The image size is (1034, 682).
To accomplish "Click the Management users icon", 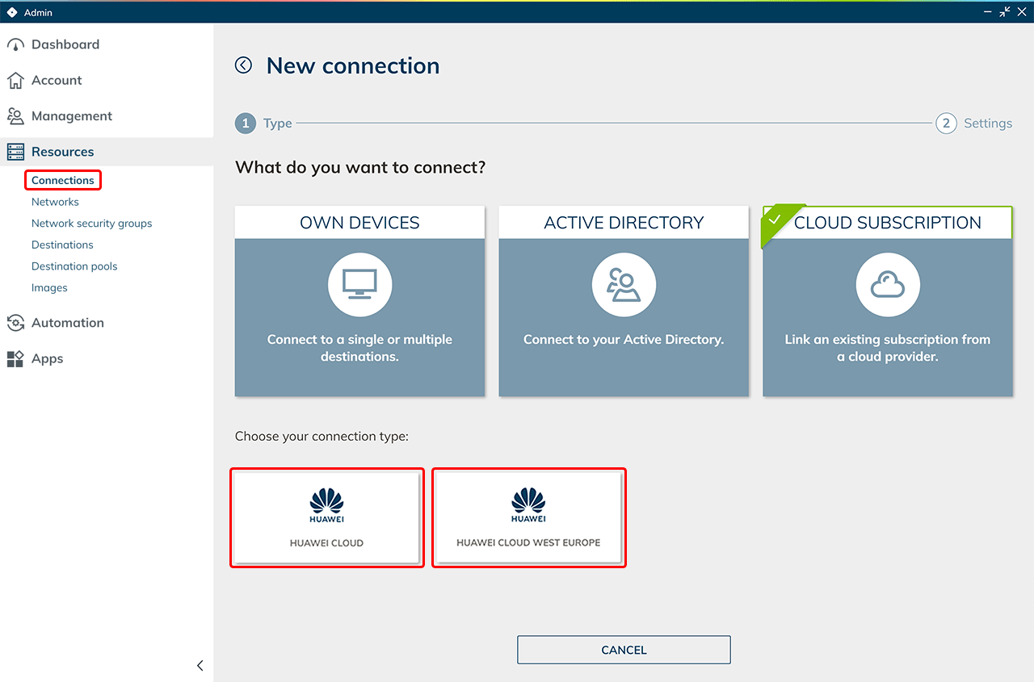I will [15, 116].
